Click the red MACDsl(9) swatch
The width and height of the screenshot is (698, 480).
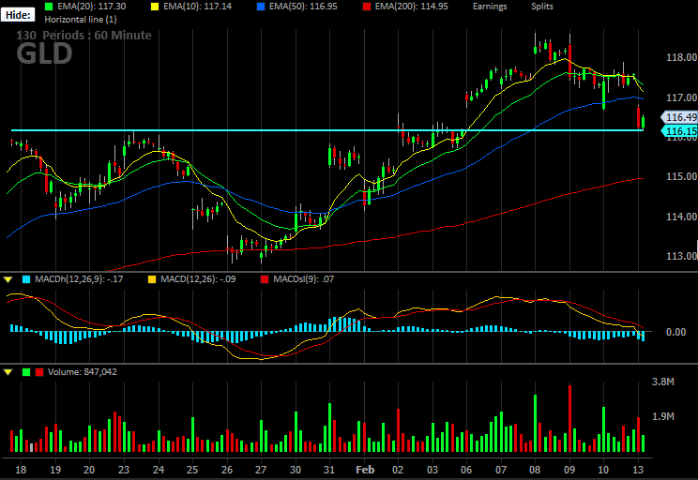265,279
